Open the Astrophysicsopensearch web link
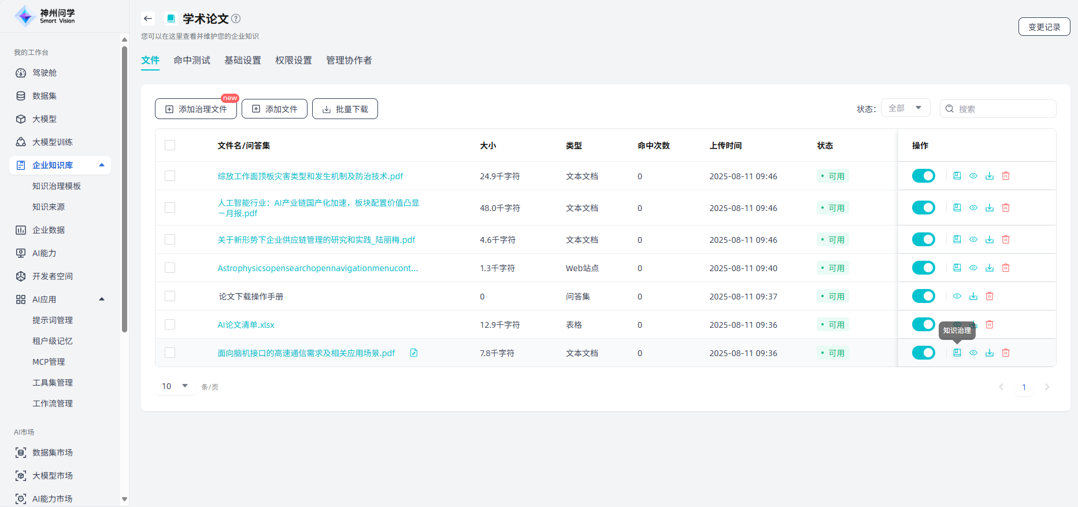The height and width of the screenshot is (507, 1078). pyautogui.click(x=318, y=268)
